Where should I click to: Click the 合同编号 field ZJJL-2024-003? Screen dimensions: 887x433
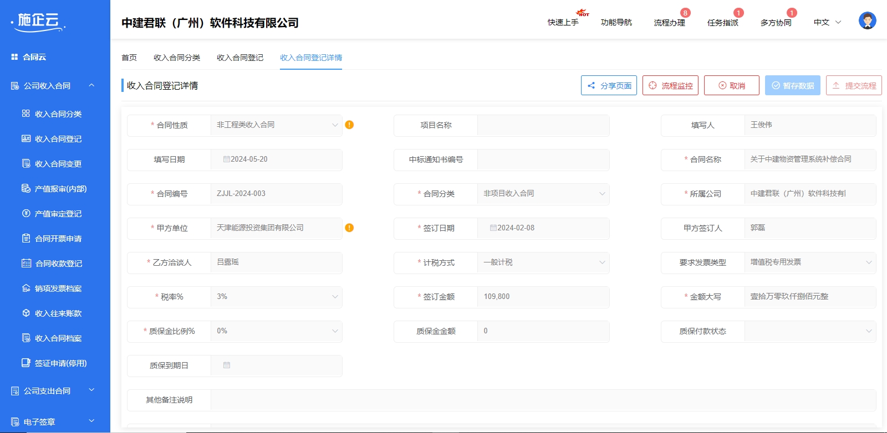(277, 194)
